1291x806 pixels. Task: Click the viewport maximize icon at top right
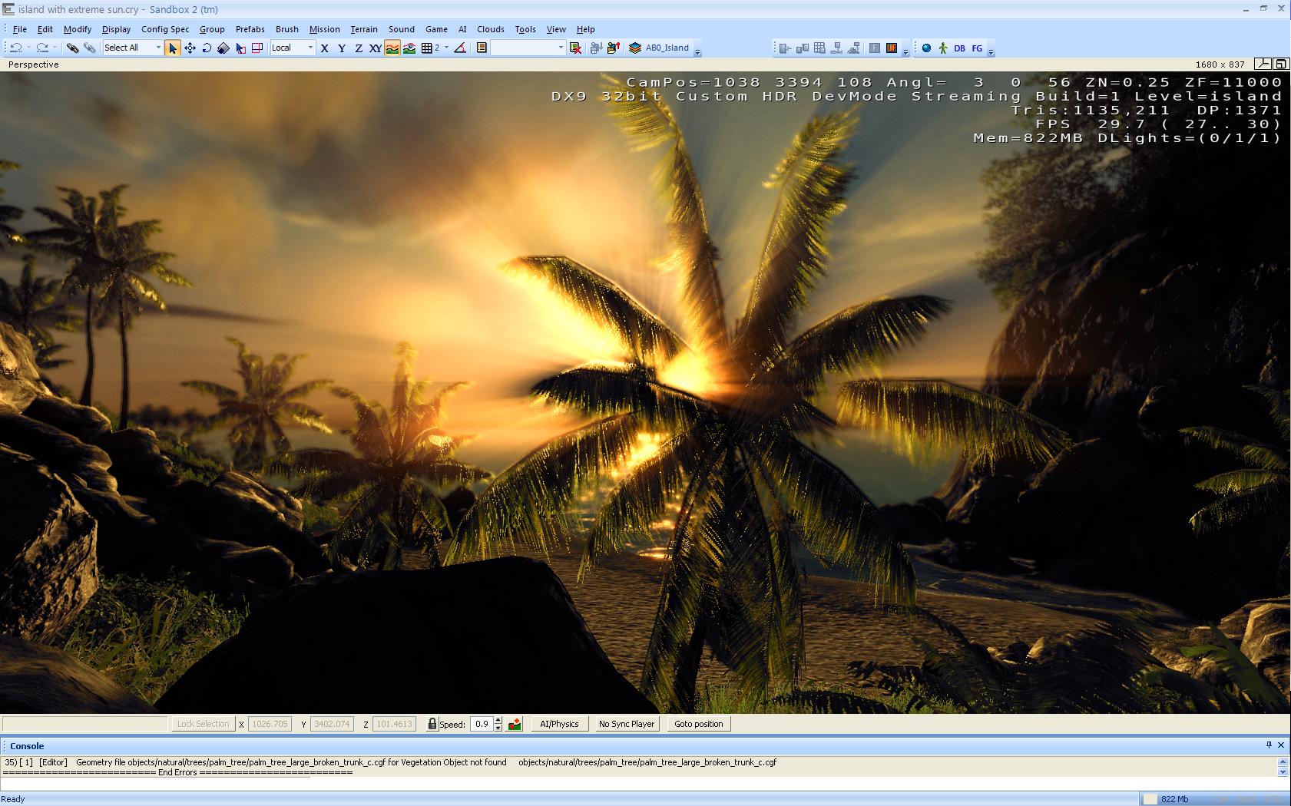[x=1280, y=64]
